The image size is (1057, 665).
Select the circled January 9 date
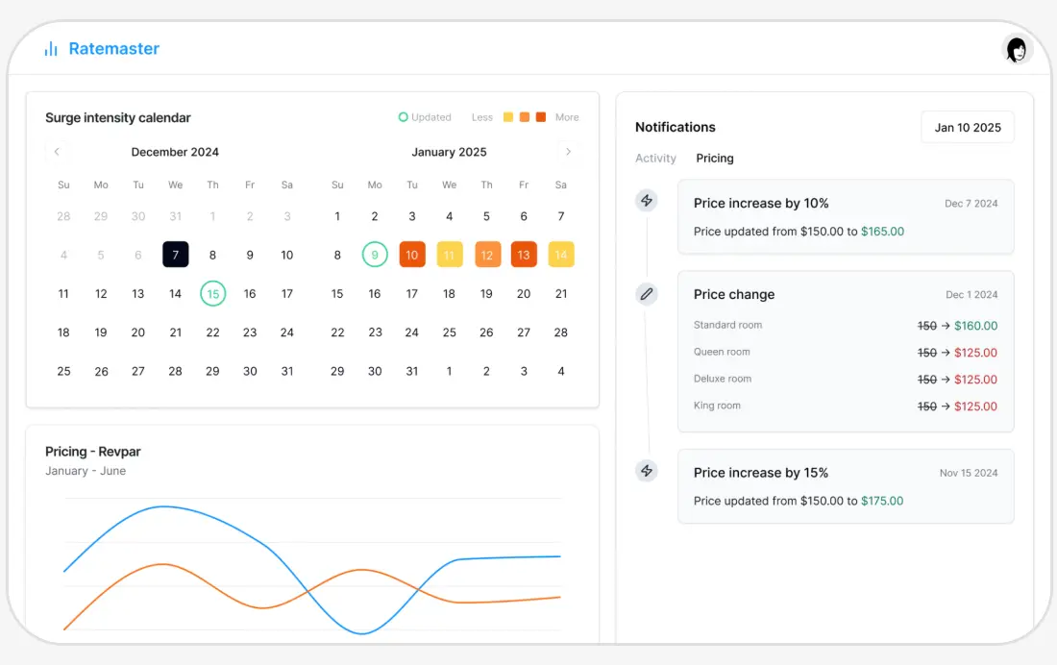tap(374, 254)
